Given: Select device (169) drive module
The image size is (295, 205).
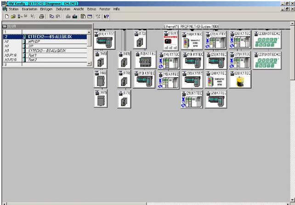Looking at the screenshot, I should point(124,60).
